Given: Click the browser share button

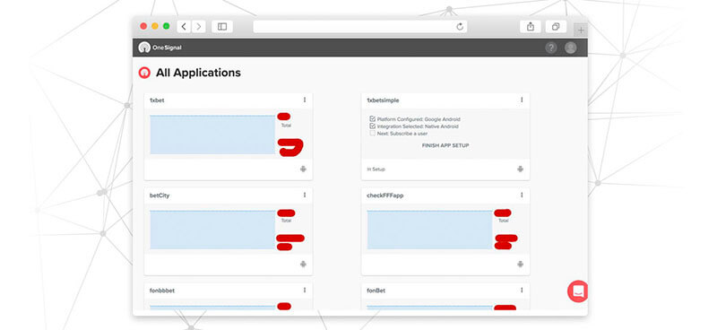Looking at the screenshot, I should coord(531,27).
